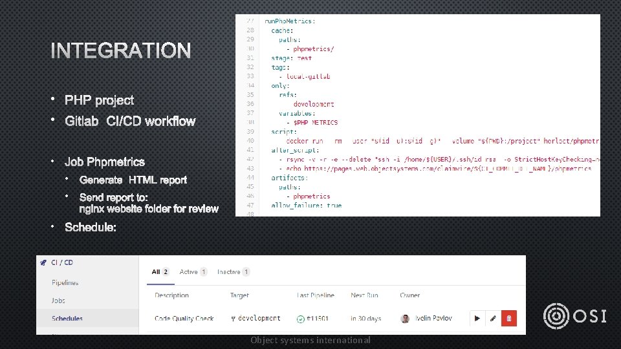The width and height of the screenshot is (621, 349).
Task: Run the Code Quality Check schedule now
Action: pos(477,318)
